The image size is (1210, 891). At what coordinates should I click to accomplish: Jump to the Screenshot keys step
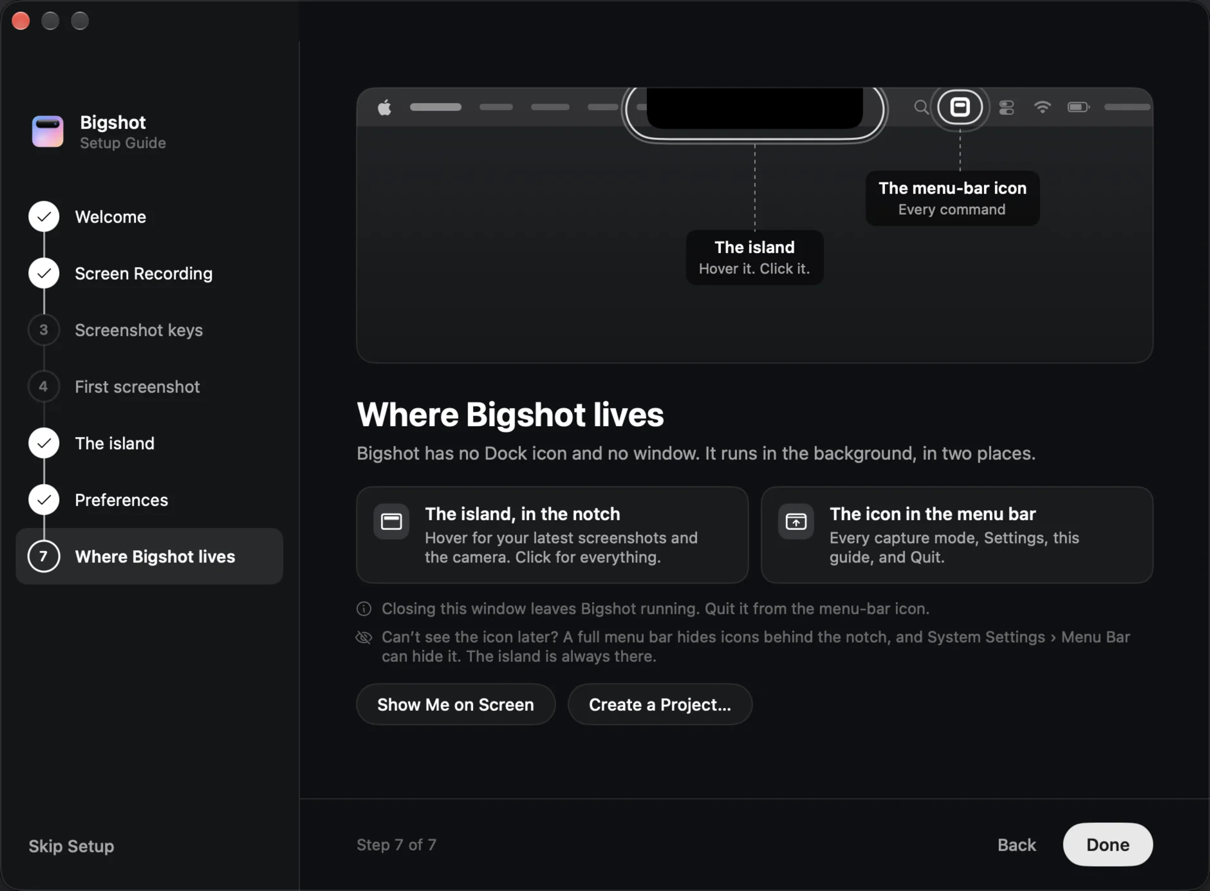149,330
